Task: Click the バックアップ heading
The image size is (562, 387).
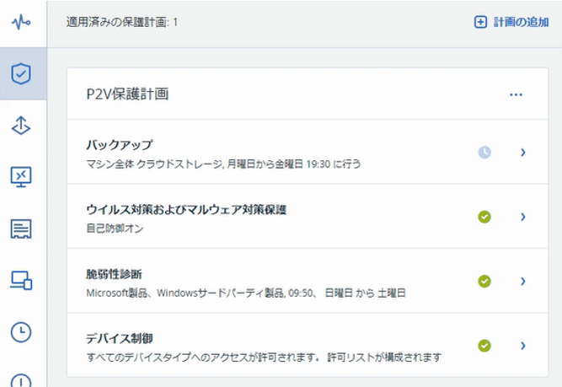Action: pyautogui.click(x=120, y=144)
